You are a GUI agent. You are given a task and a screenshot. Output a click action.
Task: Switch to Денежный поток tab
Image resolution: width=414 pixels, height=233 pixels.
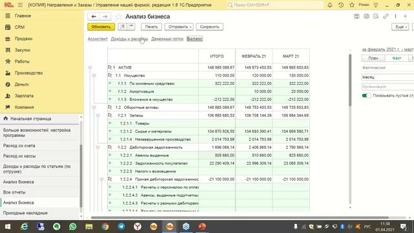[167, 39]
